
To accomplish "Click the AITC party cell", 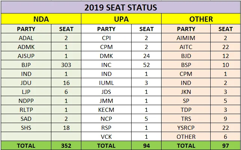I will [x=186, y=47].
